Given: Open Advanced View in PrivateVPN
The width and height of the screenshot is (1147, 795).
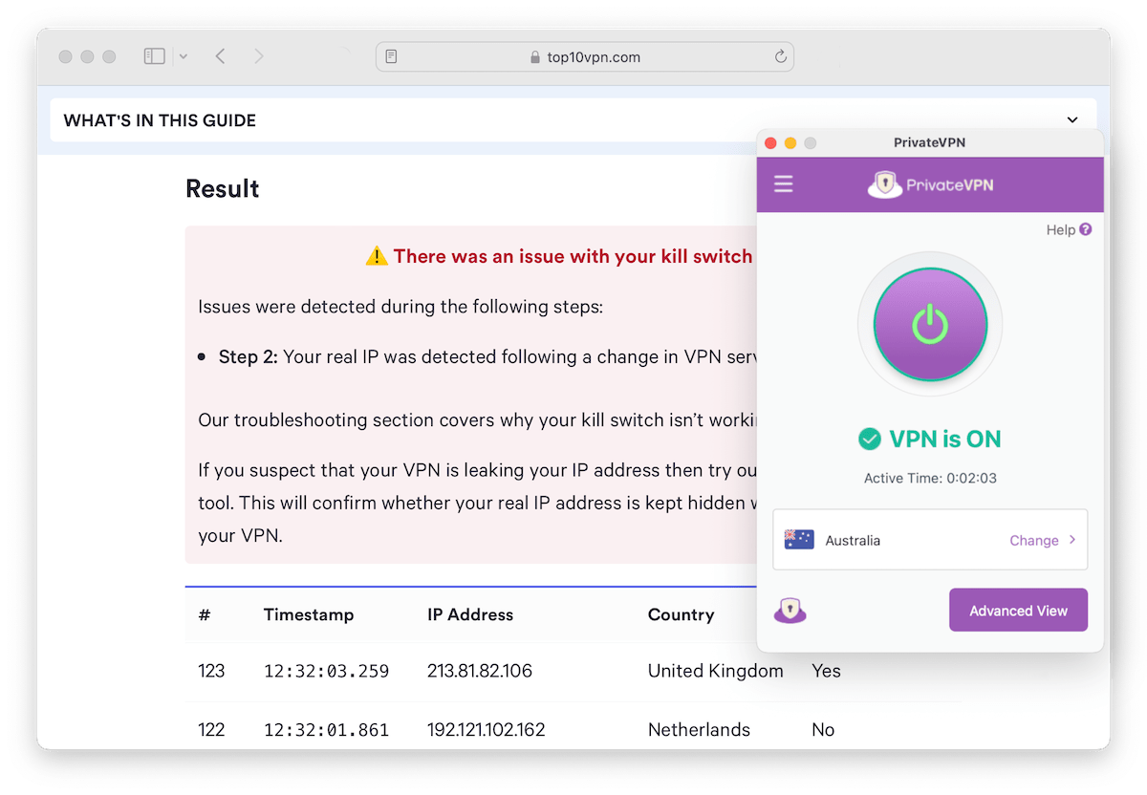Looking at the screenshot, I should (1018, 610).
